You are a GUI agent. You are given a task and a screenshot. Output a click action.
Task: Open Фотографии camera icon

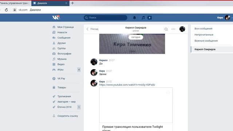54,53
